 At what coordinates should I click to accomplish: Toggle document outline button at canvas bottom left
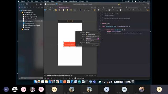pyautogui.click(x=45, y=75)
